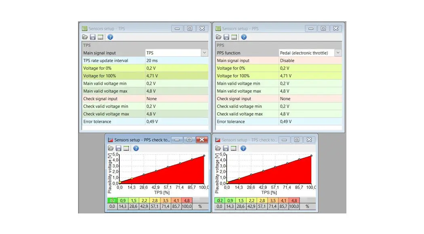This screenshot has height=234, width=424.
Task: Select 2,2 cell in PPS check table
Action: coord(144,201)
